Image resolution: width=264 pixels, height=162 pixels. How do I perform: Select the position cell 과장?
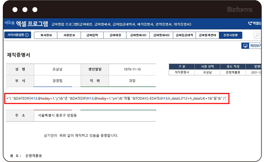132,81
